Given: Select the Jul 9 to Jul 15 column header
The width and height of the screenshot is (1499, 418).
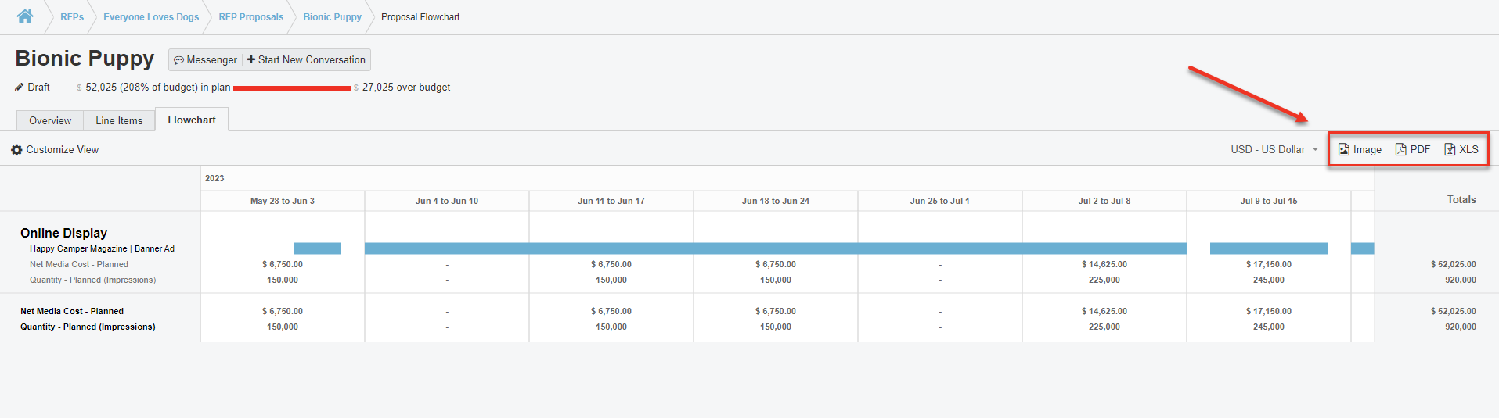Looking at the screenshot, I should pos(1268,201).
